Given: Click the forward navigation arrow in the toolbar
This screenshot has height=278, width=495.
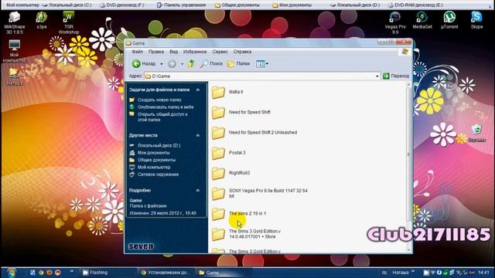Looking at the screenshot, I should coord(172,63).
